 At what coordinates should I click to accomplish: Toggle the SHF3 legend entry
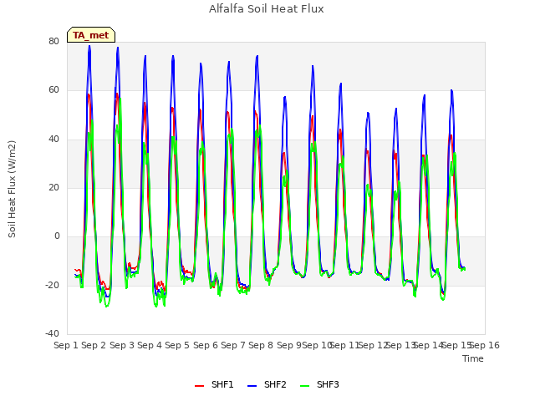(x=319, y=384)
